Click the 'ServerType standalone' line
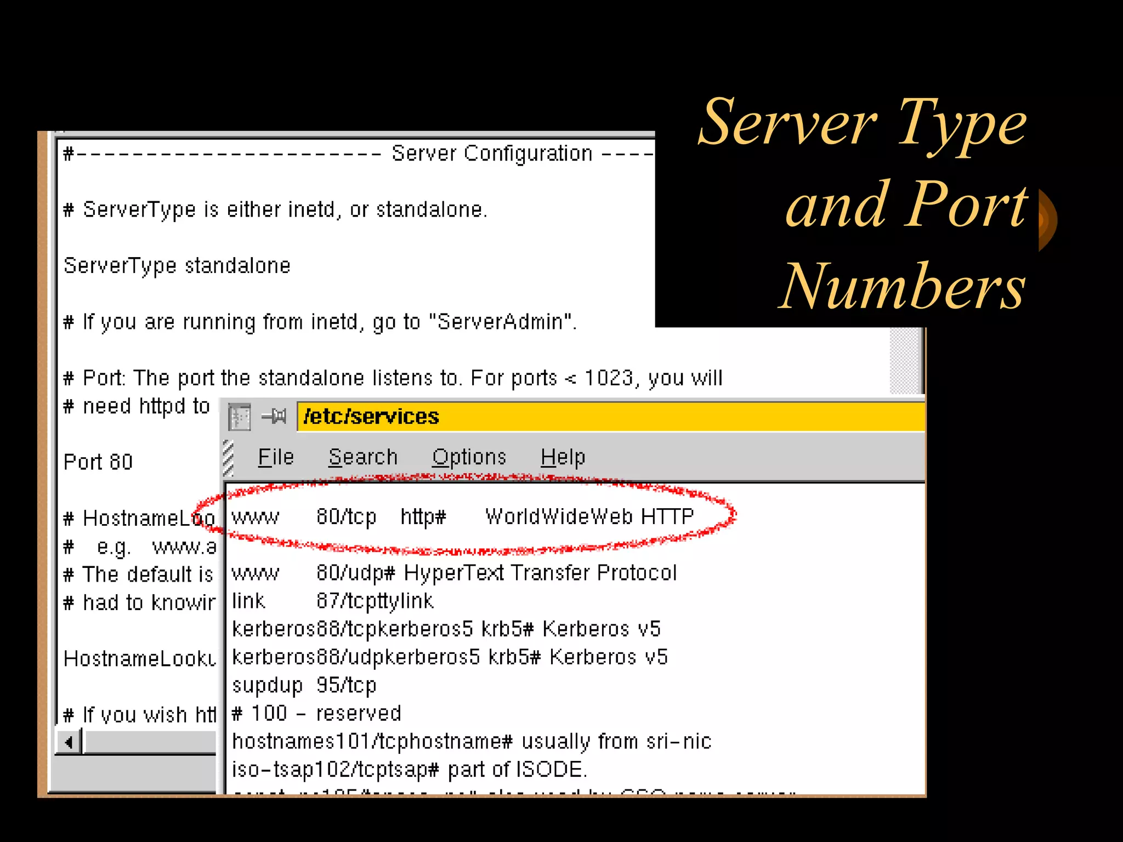This screenshot has height=842, width=1123. (177, 266)
